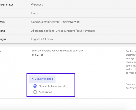Collapse the Delivery method chevron
The height and width of the screenshot is (110, 136).
pyautogui.click(x=32, y=79)
